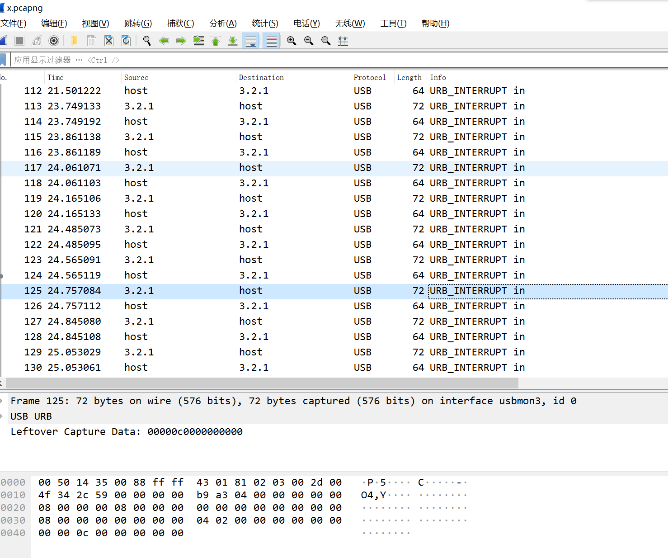Click hex offset 0040 row bytes
The image size is (668, 558).
[111, 533]
